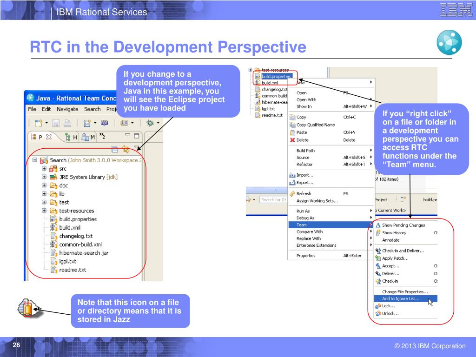Open the Navigate menu
The image size is (476, 357).
(67, 109)
